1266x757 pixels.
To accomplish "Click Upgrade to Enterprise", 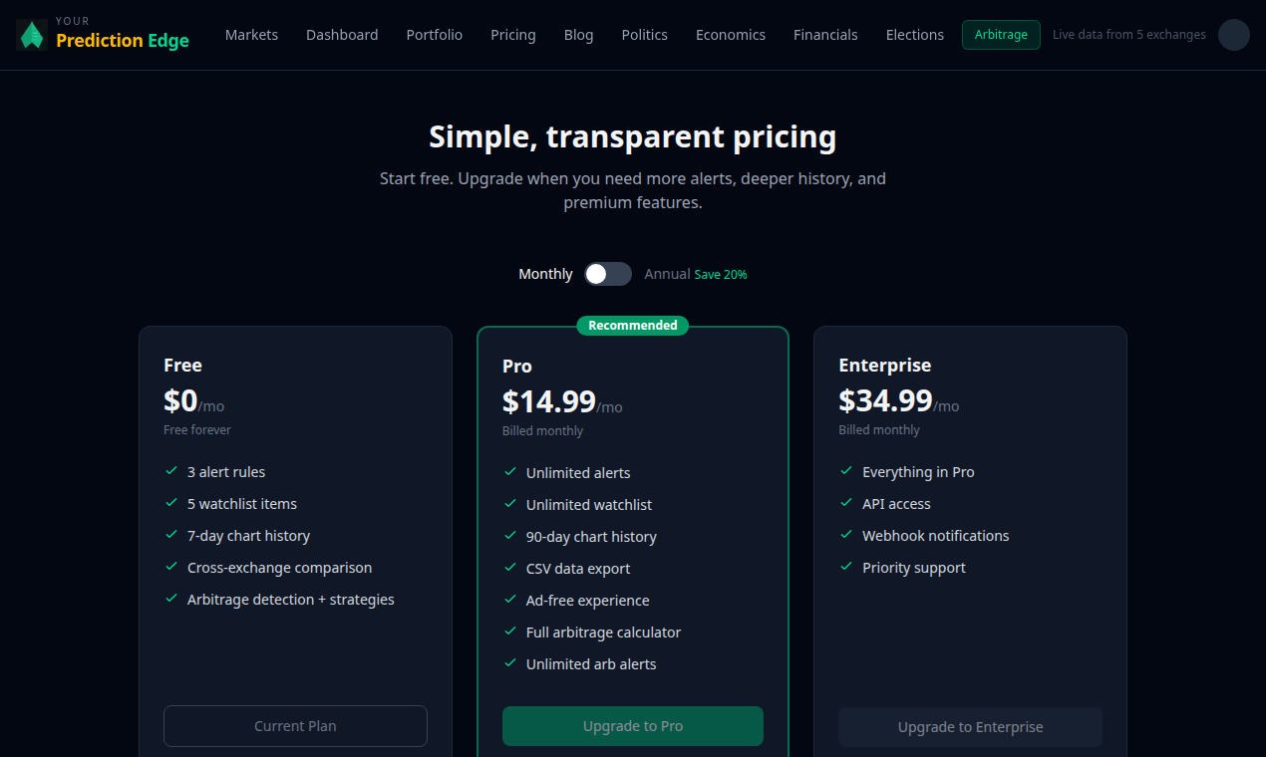I will (969, 726).
